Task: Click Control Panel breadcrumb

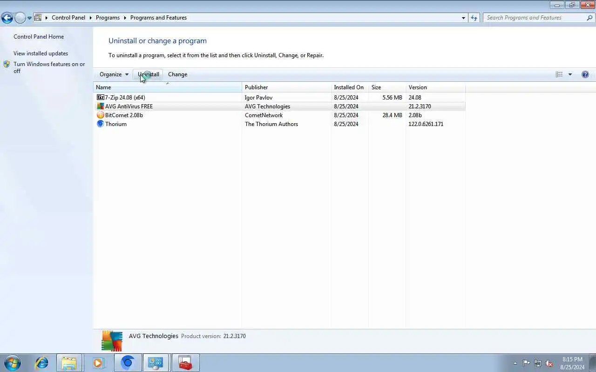Action: pyautogui.click(x=68, y=18)
